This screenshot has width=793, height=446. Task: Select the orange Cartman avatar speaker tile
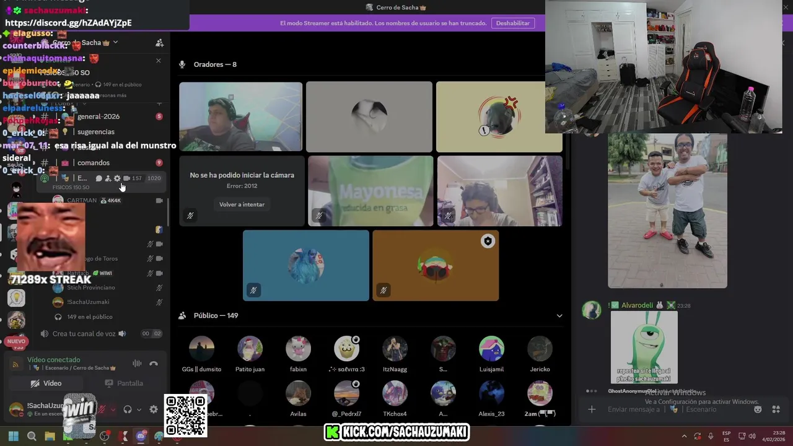(x=436, y=265)
